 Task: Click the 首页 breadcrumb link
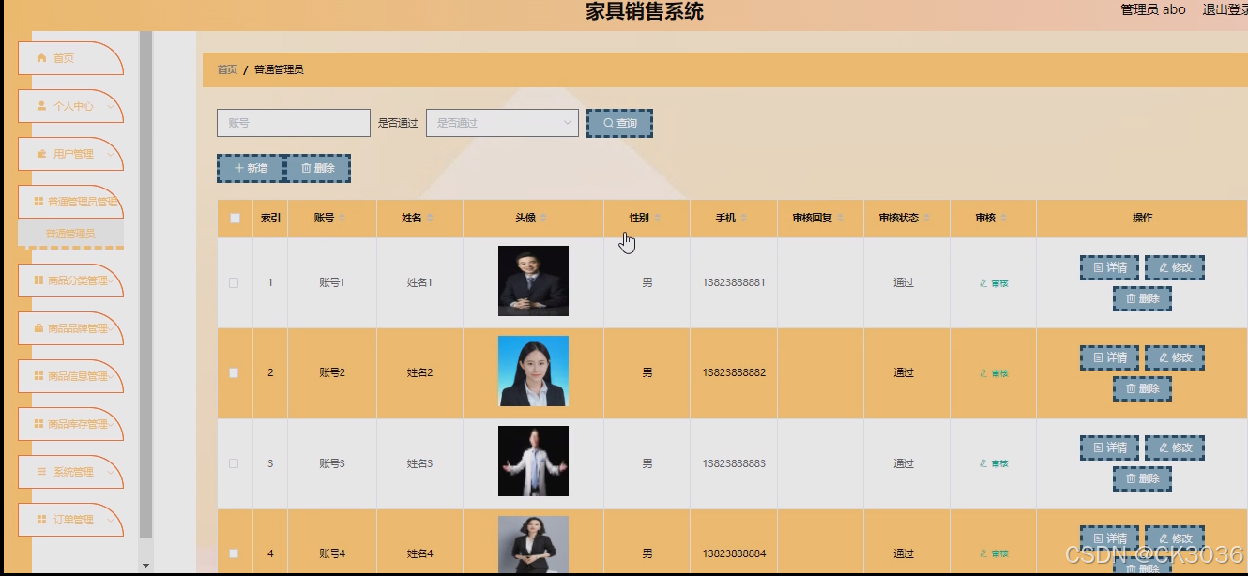pos(227,69)
